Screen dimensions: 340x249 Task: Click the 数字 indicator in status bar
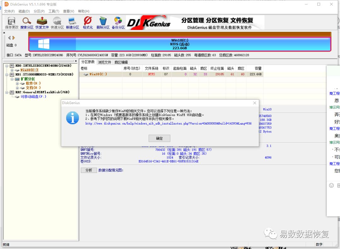(319, 245)
